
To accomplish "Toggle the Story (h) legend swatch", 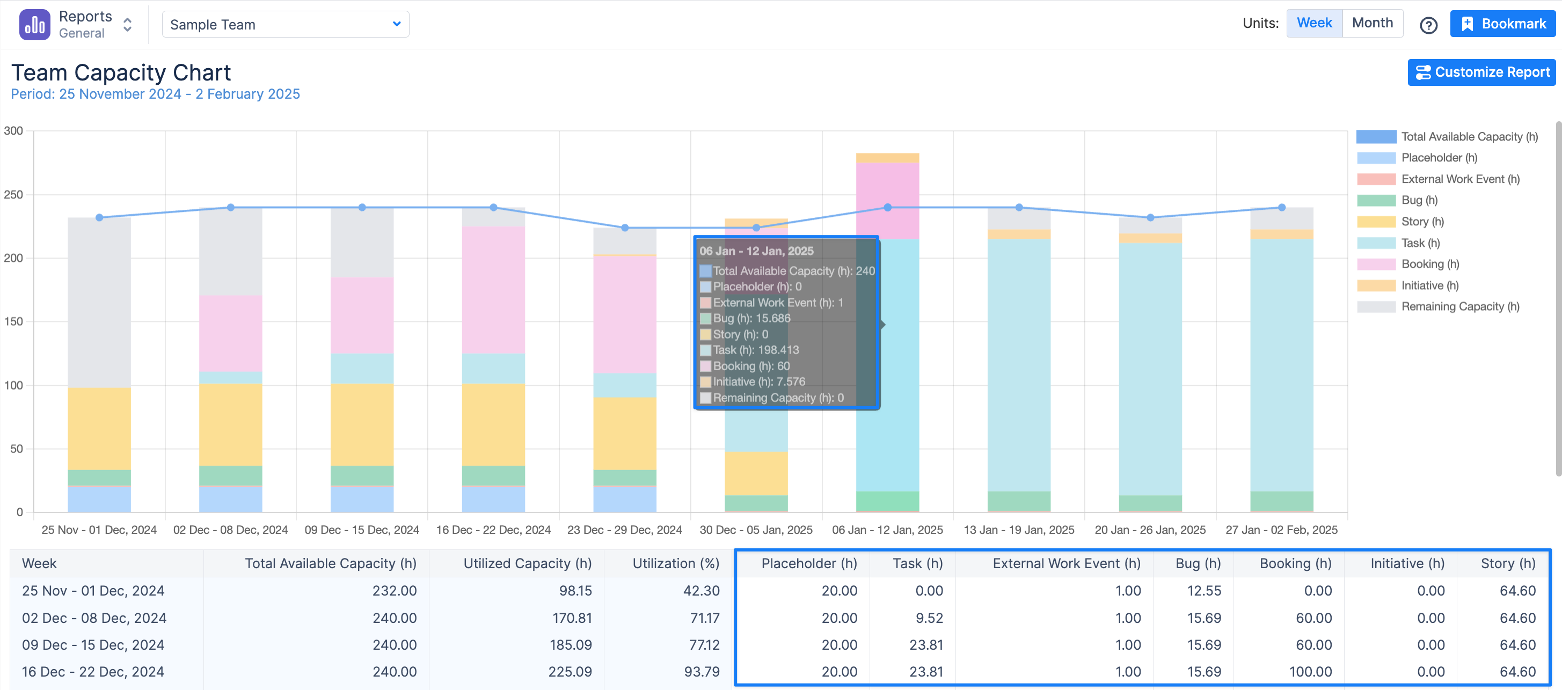I will [x=1376, y=222].
